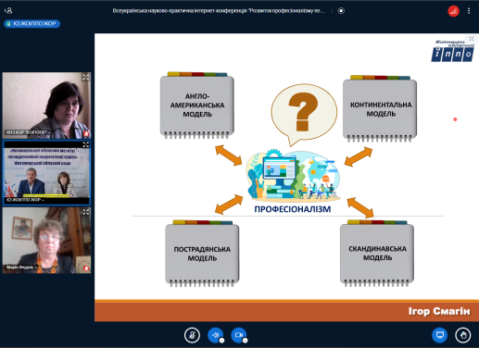
Task: Toggle webcam sharing button
Action: coord(239,335)
